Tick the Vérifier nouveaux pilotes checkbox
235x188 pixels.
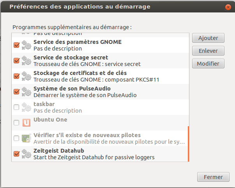pyautogui.click(x=16, y=138)
